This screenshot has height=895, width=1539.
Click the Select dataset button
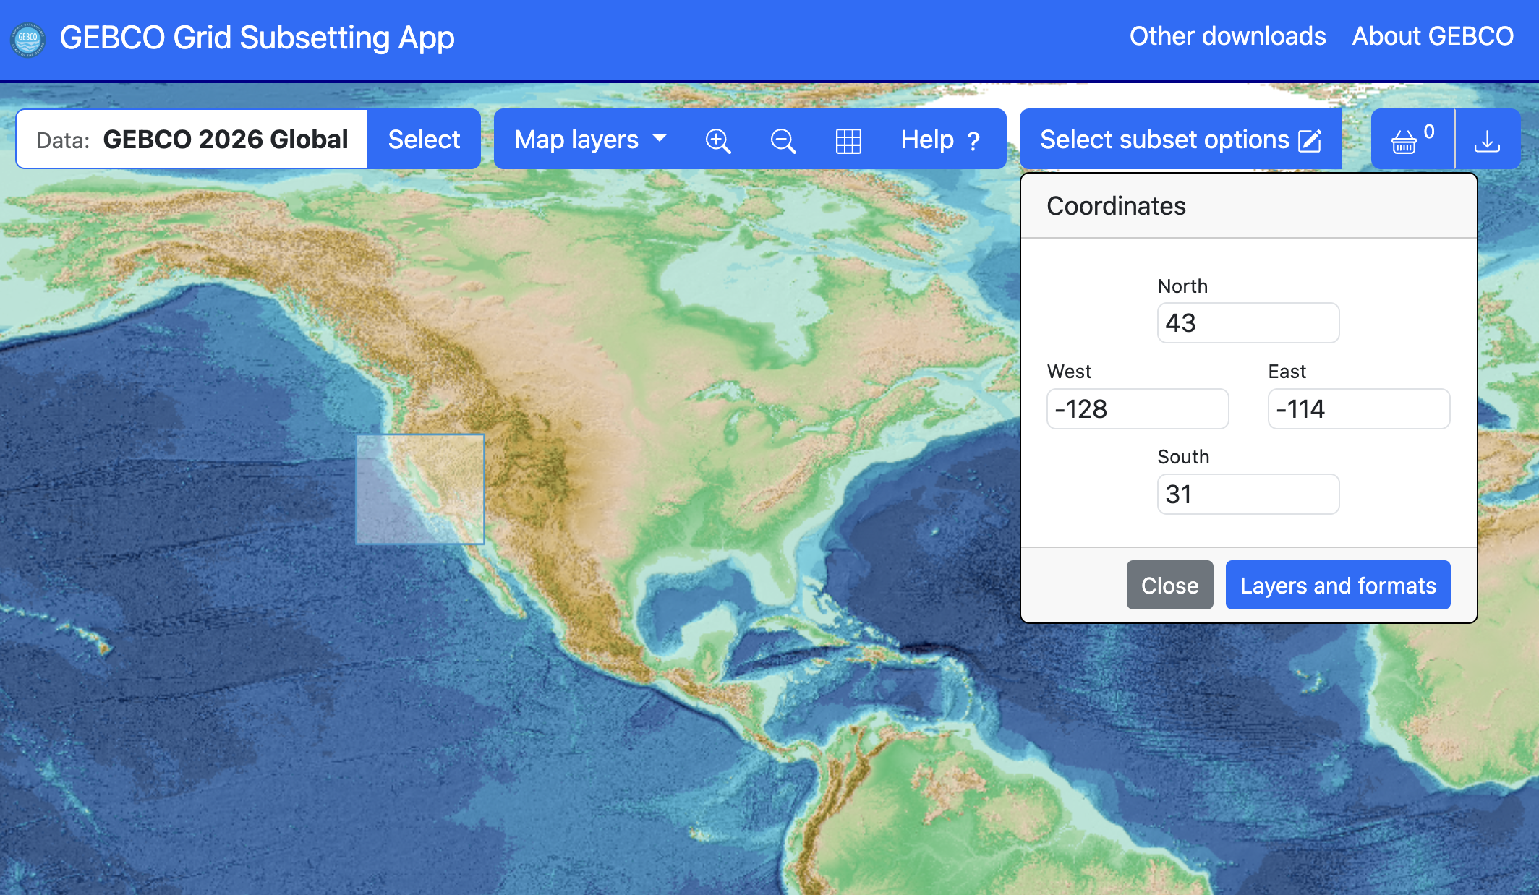424,139
